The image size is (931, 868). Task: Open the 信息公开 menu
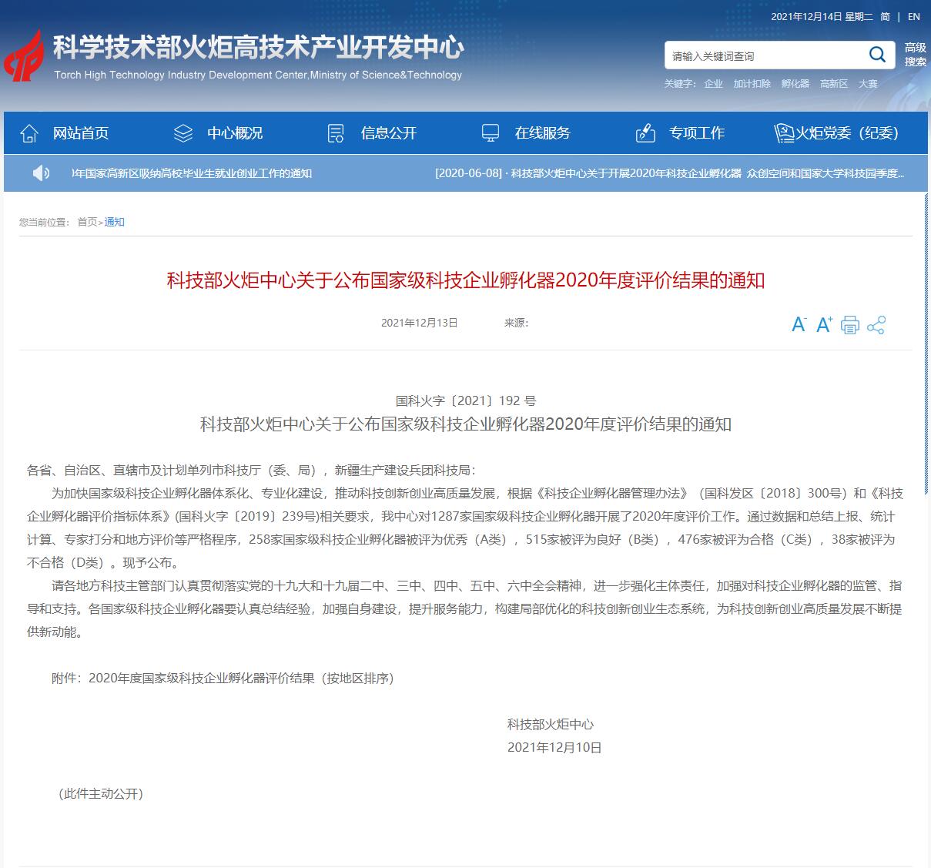[388, 133]
